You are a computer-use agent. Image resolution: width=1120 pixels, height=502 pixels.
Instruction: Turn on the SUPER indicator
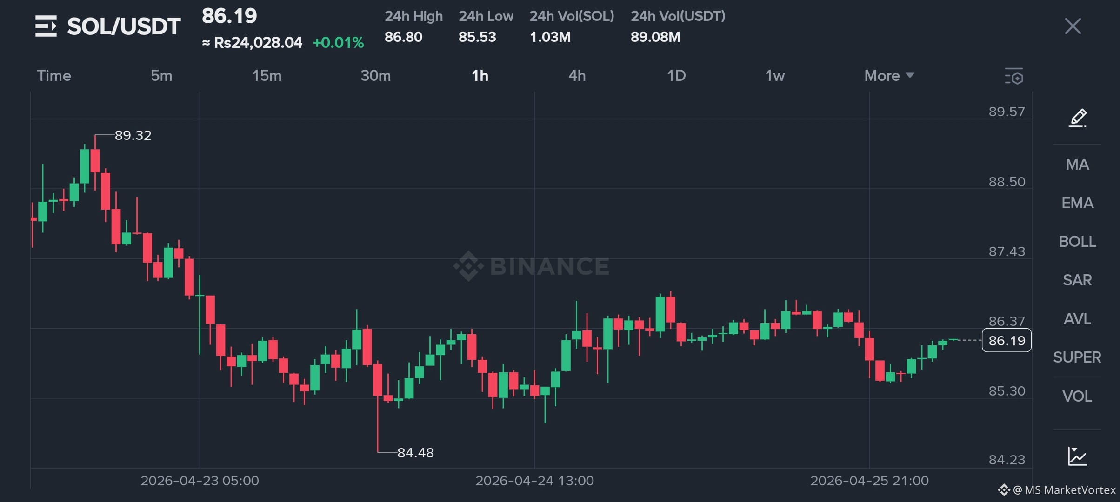point(1077,357)
